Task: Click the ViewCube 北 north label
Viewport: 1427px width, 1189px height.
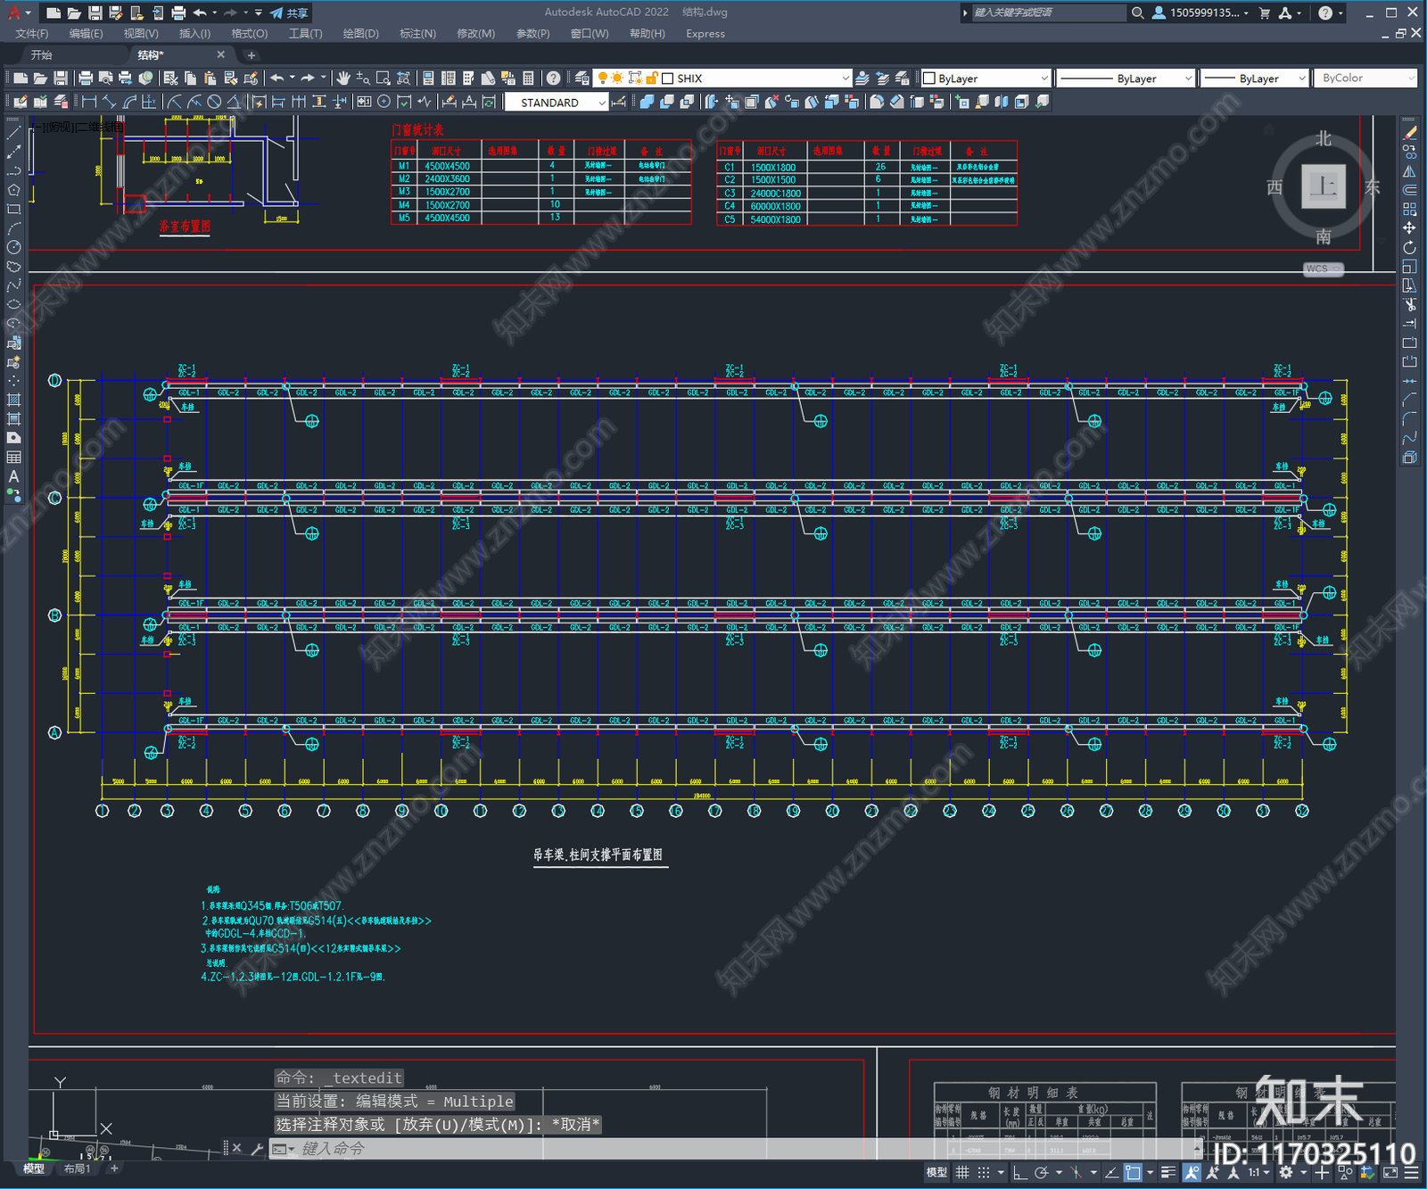Action: 1324,139
